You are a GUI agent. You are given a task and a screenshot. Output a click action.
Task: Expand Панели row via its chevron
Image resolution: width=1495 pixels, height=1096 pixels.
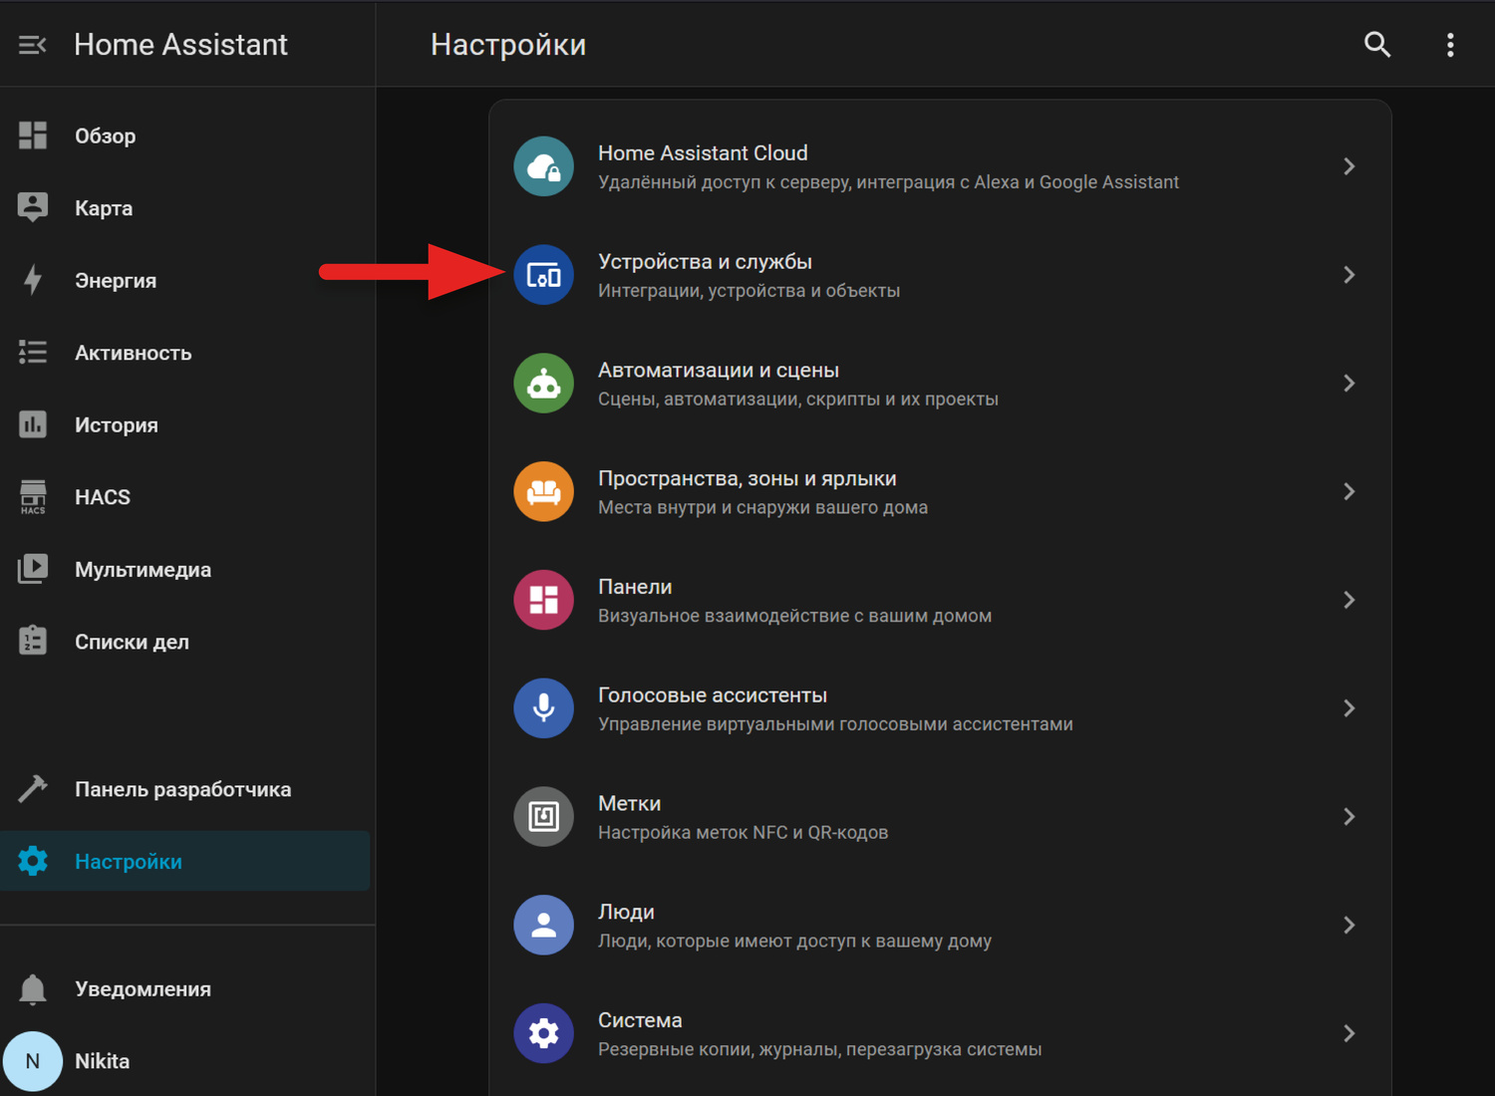click(1348, 600)
